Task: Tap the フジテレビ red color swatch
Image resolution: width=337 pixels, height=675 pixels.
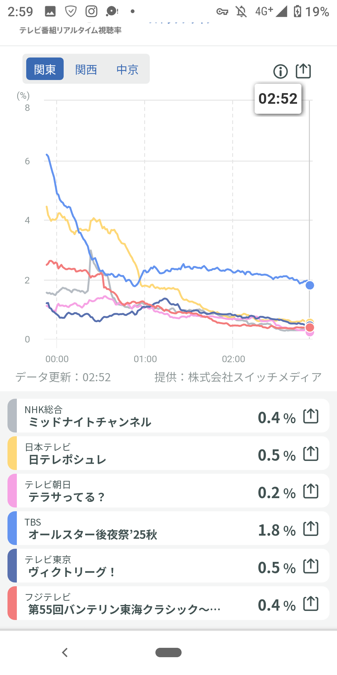Action: (x=12, y=603)
